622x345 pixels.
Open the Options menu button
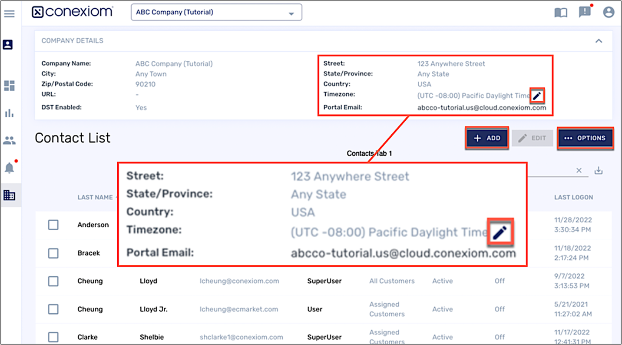585,138
